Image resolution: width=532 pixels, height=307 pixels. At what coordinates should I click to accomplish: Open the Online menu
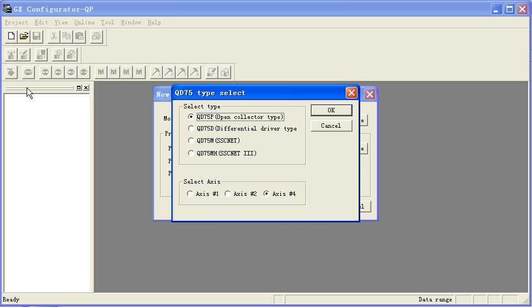coord(84,23)
